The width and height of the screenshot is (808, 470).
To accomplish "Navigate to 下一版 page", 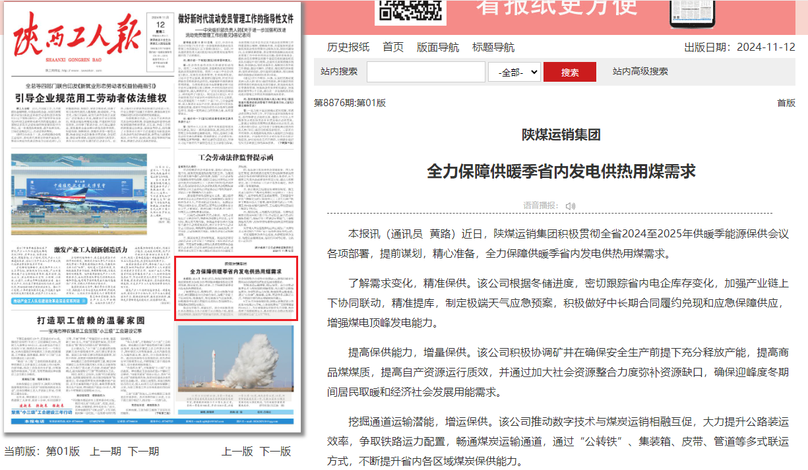I will point(275,451).
